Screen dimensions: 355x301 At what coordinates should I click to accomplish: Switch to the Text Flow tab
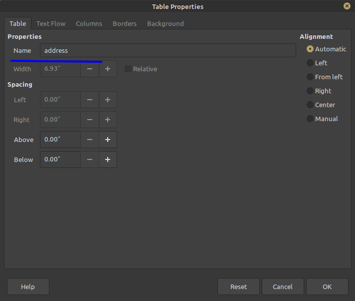click(x=51, y=23)
